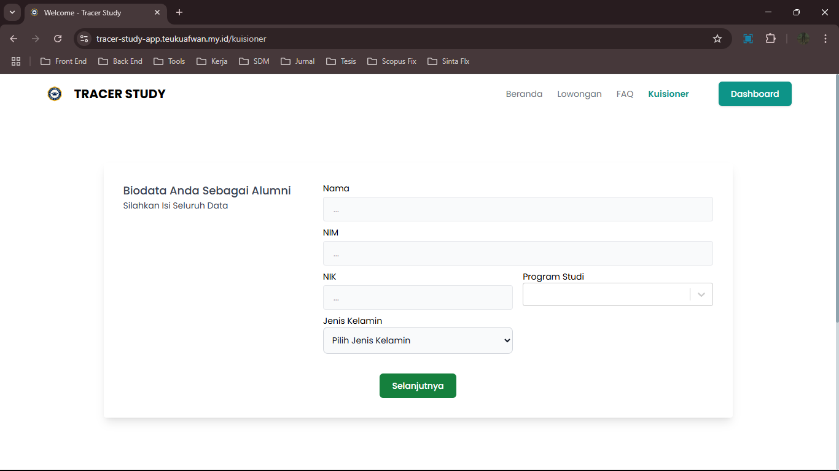Reload the page using the refresh icon

pos(58,39)
